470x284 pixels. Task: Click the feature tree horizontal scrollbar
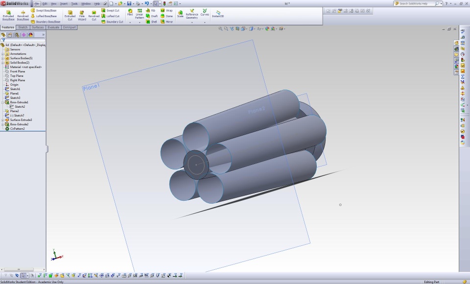coord(23,270)
